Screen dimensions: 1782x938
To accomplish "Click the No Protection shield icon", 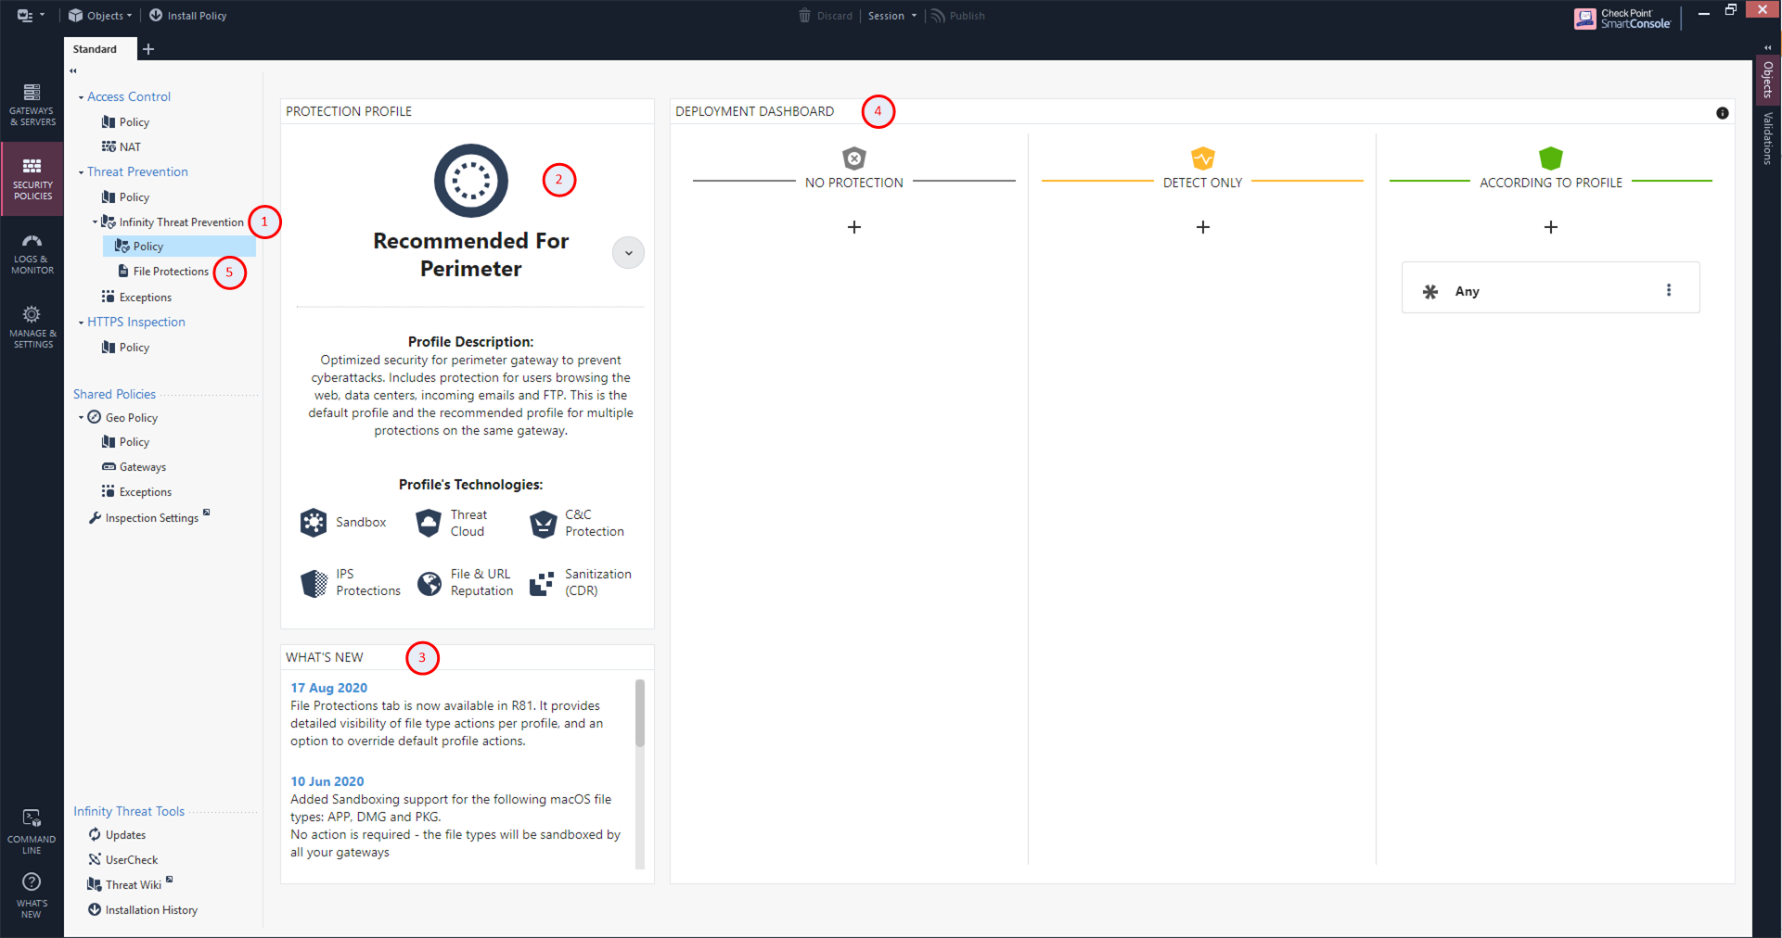I will point(854,158).
